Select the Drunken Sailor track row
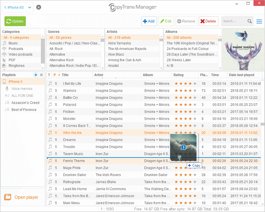 75,175
